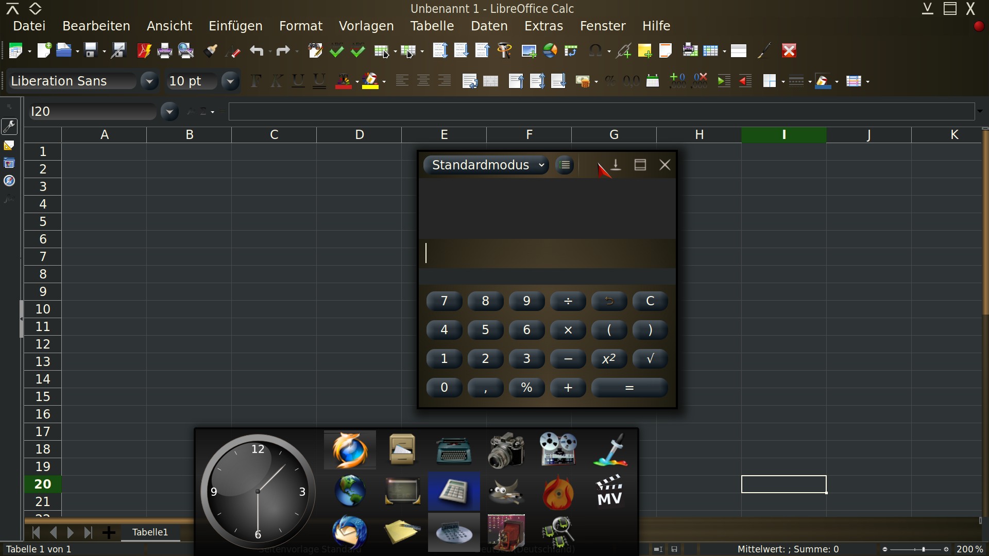Click the Print icon in toolbar
The width and height of the screenshot is (989, 556).
[165, 50]
